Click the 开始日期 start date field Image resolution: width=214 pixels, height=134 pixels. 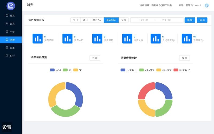pos(143,20)
